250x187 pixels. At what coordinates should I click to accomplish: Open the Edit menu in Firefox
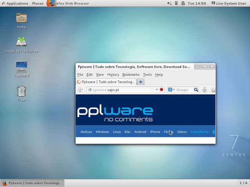click(89, 74)
